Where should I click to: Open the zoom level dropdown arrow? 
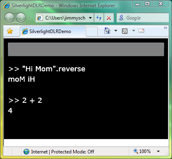coord(158,151)
